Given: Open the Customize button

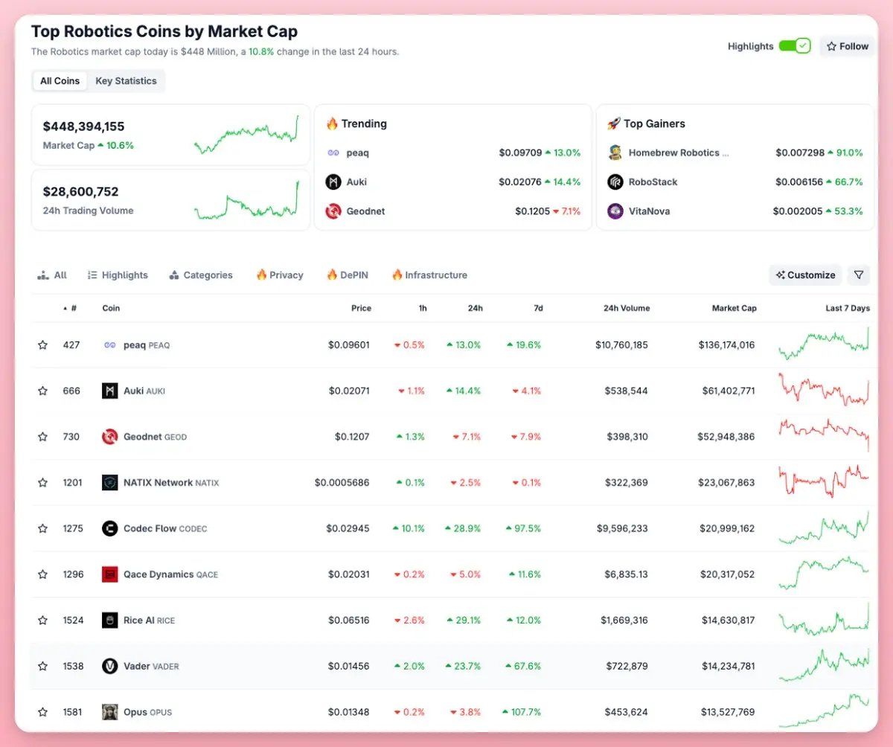Looking at the screenshot, I should coord(805,275).
